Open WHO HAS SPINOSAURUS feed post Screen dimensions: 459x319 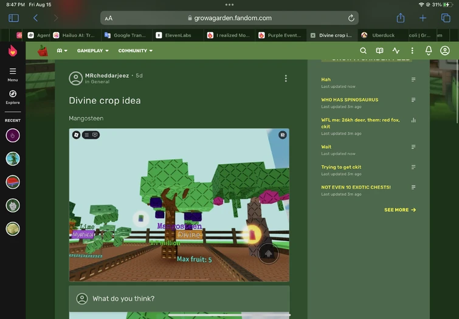point(350,100)
